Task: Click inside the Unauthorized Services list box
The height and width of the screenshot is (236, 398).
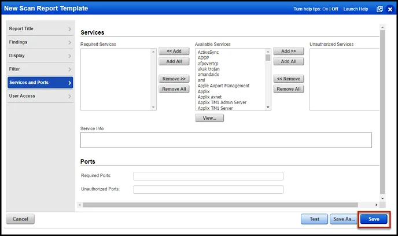Action: 344,79
